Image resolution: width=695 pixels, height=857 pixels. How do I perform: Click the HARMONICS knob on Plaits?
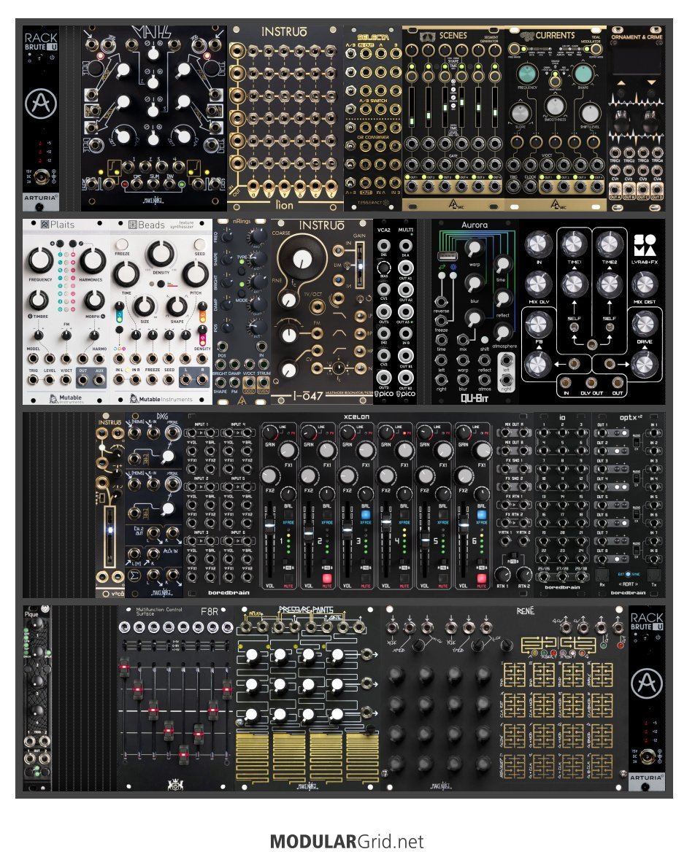pyautogui.click(x=93, y=260)
